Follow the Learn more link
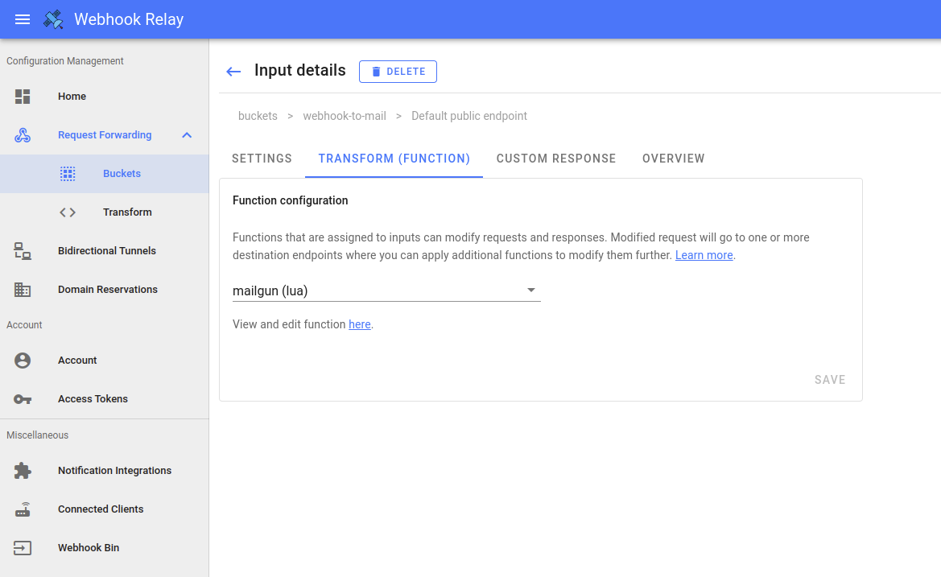 point(704,255)
